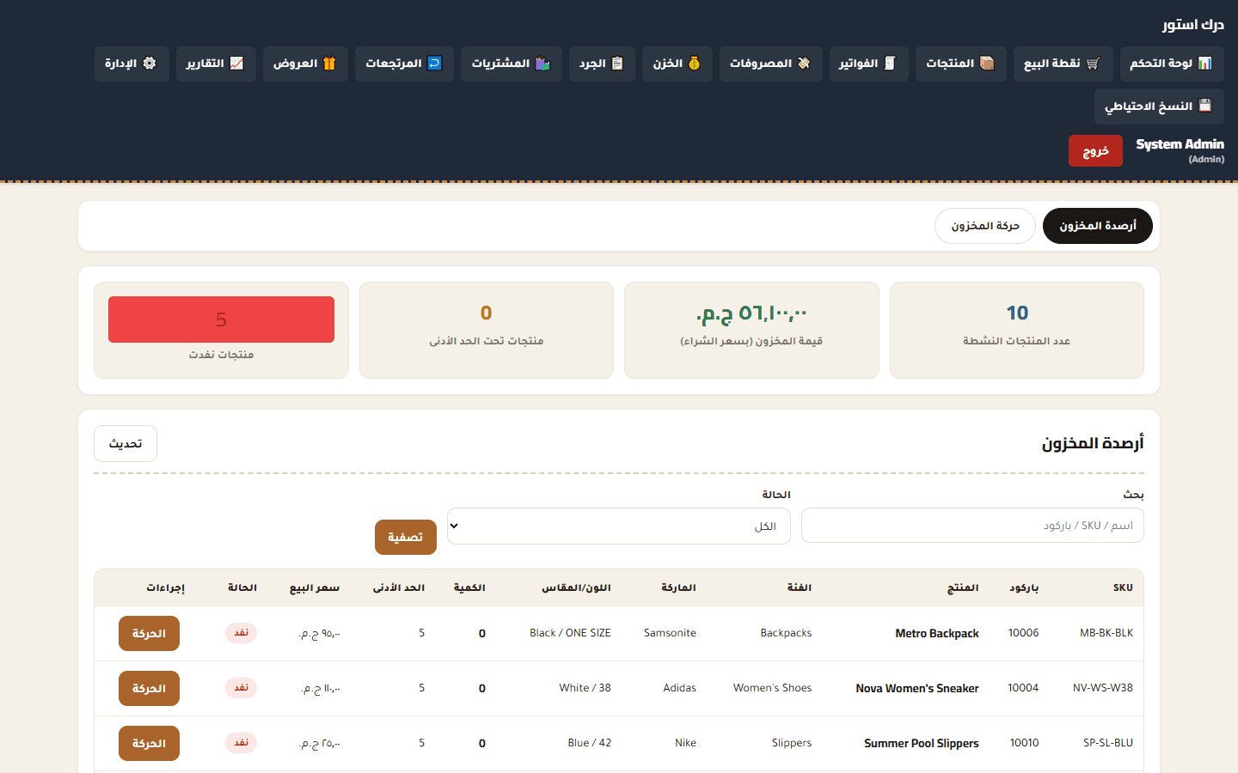Open الحركة for Metro Backpack row
Viewport: 1238px width, 773px height.
149,634
